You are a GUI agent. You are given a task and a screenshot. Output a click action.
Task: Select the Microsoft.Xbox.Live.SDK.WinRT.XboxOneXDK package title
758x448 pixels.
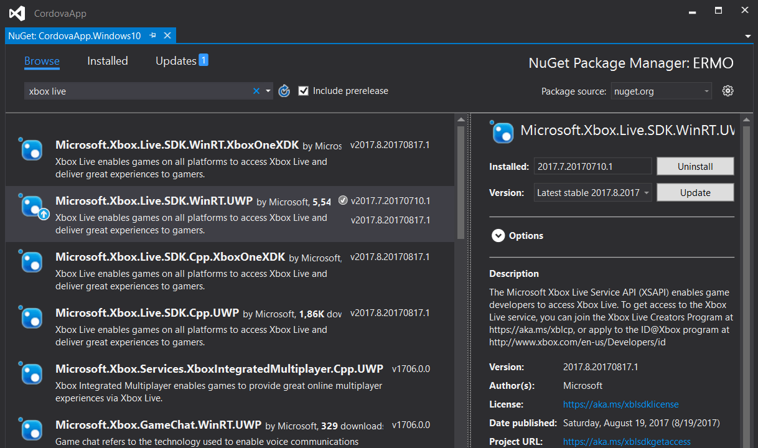click(x=177, y=145)
